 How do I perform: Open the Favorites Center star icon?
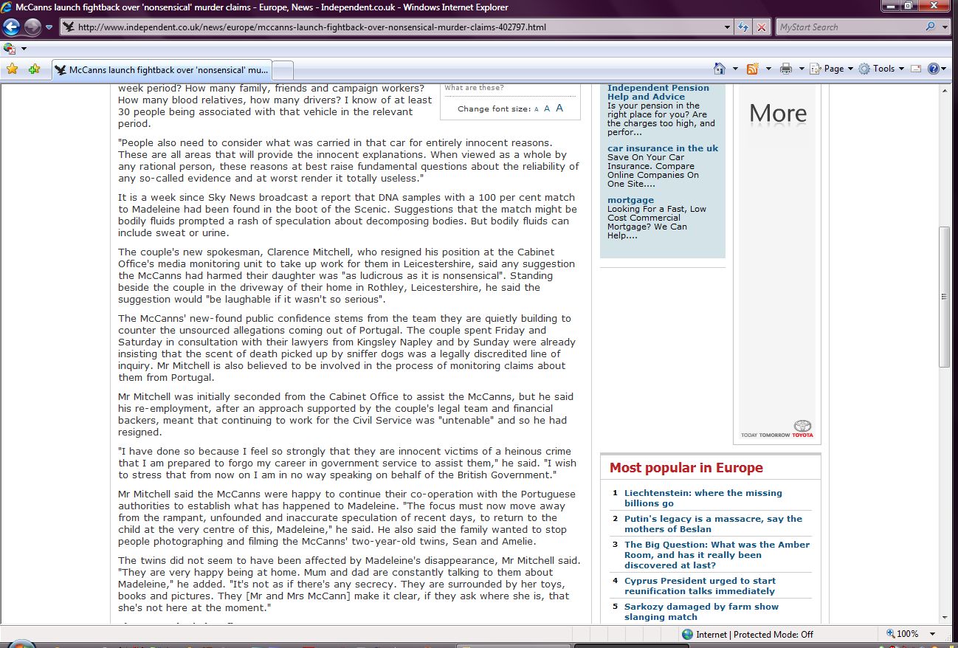coord(12,69)
